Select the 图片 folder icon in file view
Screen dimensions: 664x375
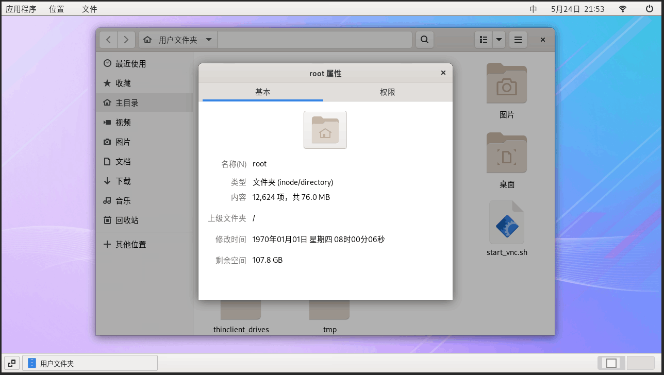(507, 83)
